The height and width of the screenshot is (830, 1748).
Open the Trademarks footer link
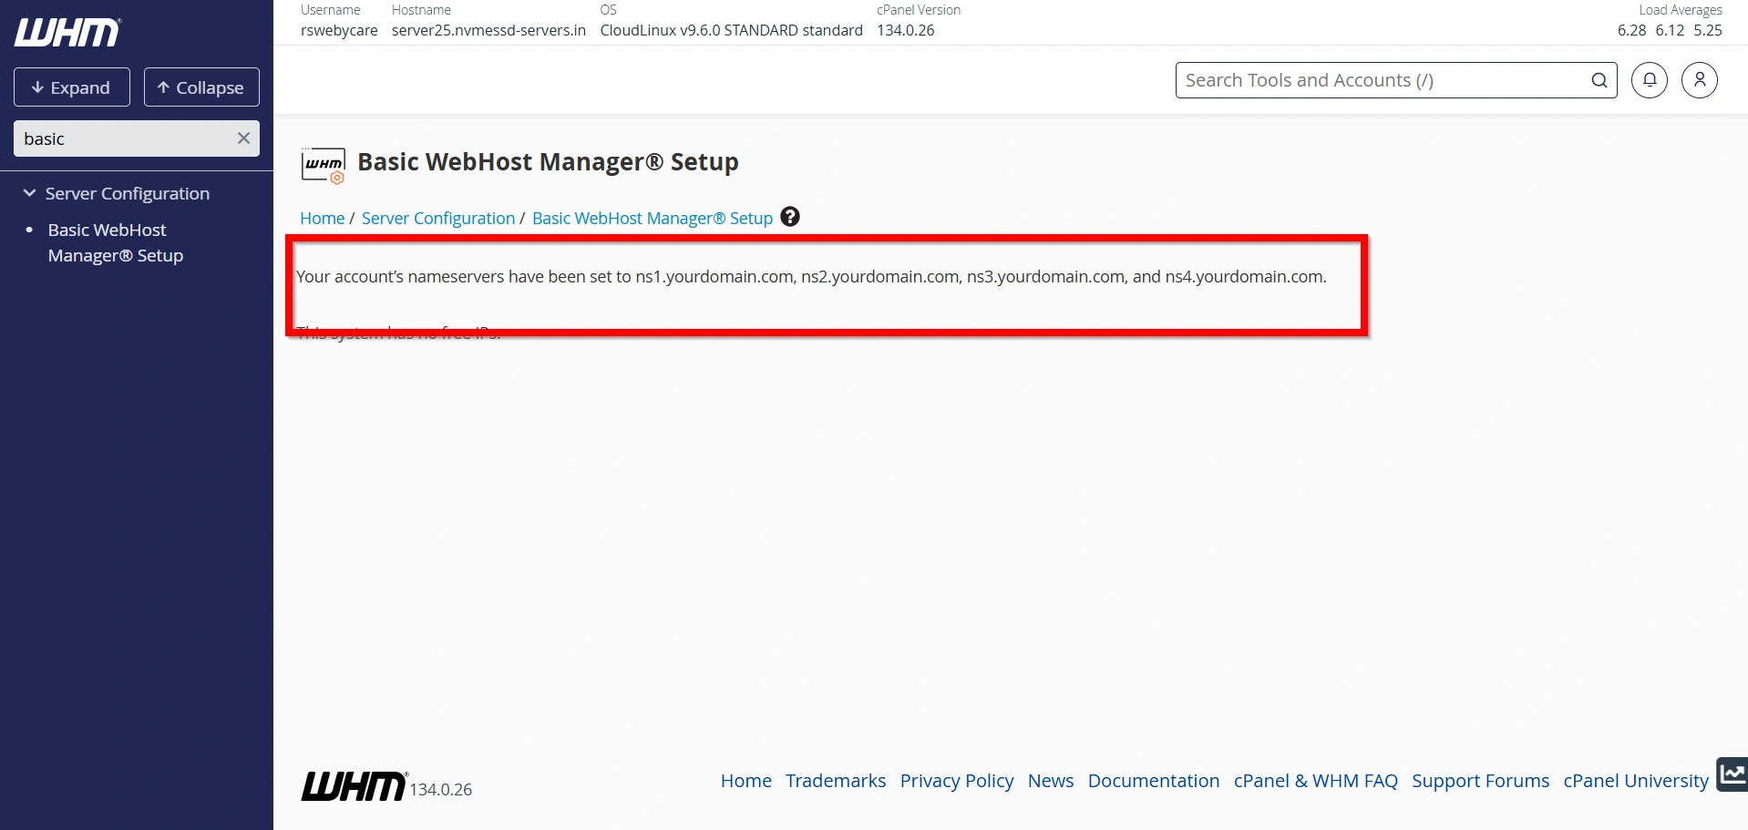(x=836, y=781)
